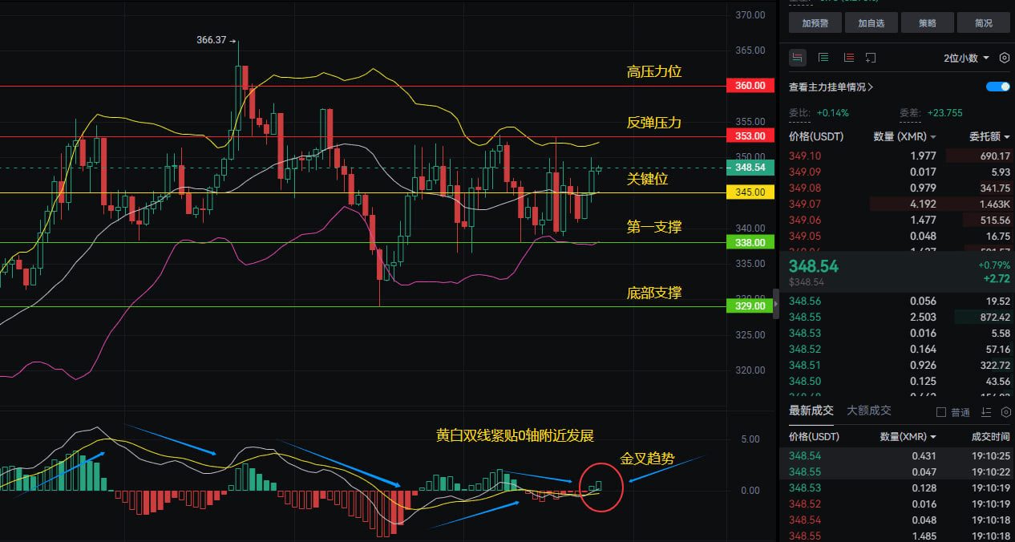Open order book settings hexagon icon

point(1005,58)
